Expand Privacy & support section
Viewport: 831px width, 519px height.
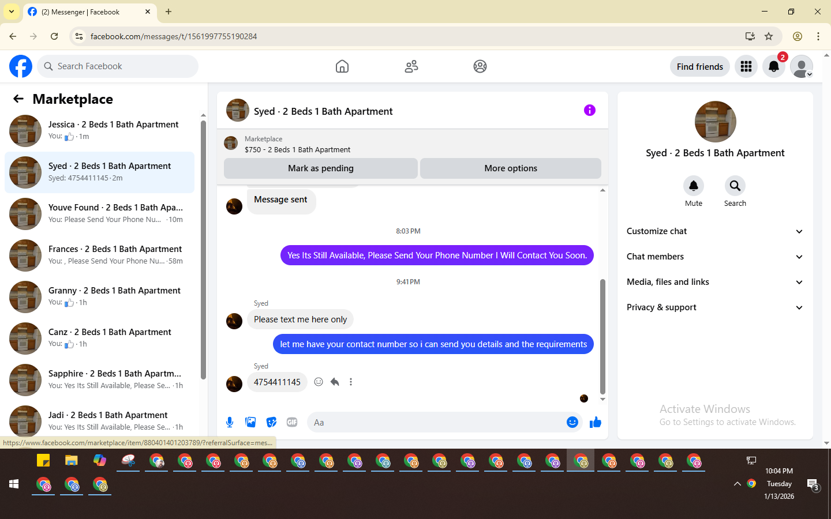coord(715,307)
